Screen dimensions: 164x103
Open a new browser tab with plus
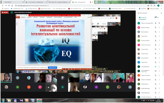(96, 2)
